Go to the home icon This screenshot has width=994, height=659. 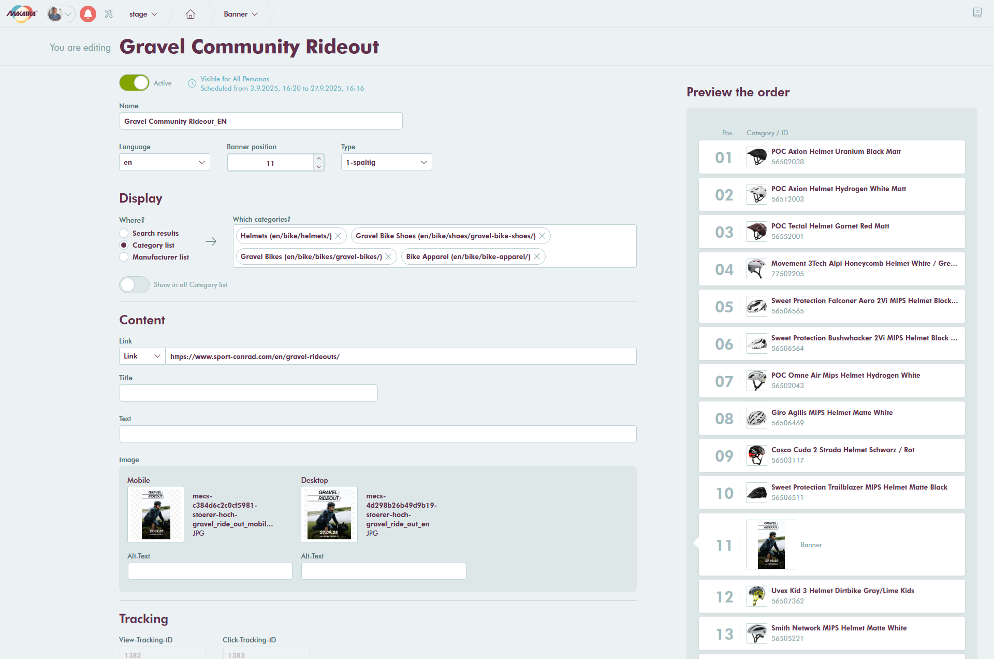pyautogui.click(x=191, y=14)
